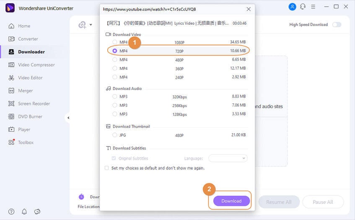
Task: Select MP3 256Kbps audio option
Action: pos(115,105)
